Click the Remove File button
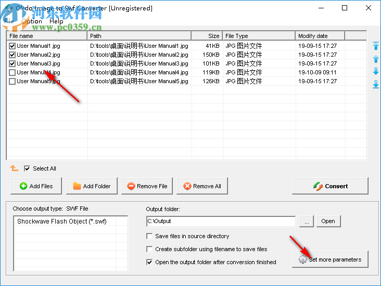 click(147, 186)
